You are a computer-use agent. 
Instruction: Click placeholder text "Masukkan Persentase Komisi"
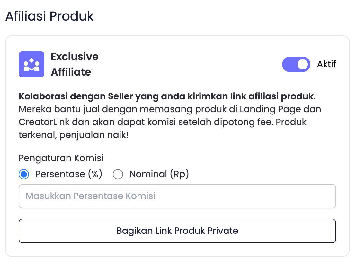90,196
